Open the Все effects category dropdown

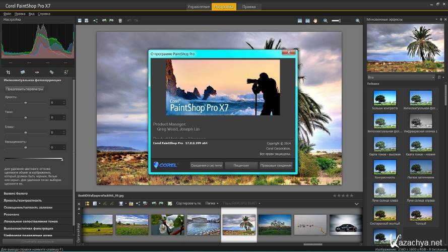[x=401, y=77]
